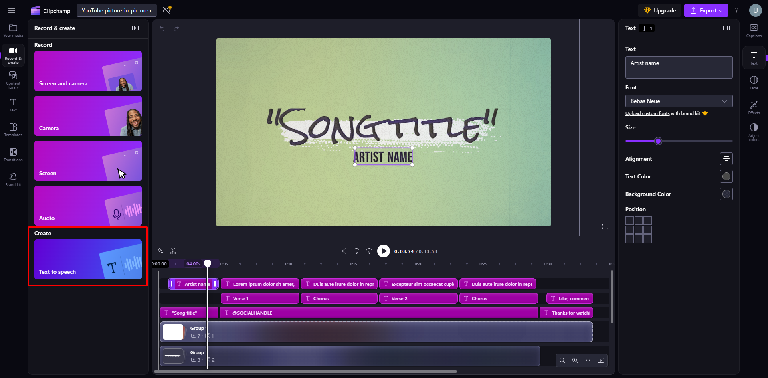Open the help question mark icon
Screen dimensions: 768x378
click(736, 10)
